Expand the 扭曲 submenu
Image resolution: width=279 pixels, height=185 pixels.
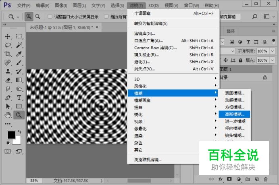click(x=173, y=107)
